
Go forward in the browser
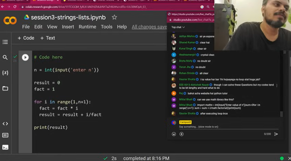[9, 7]
